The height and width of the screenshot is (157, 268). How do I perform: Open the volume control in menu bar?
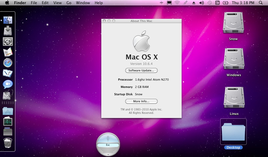pyautogui.click(x=202, y=3)
